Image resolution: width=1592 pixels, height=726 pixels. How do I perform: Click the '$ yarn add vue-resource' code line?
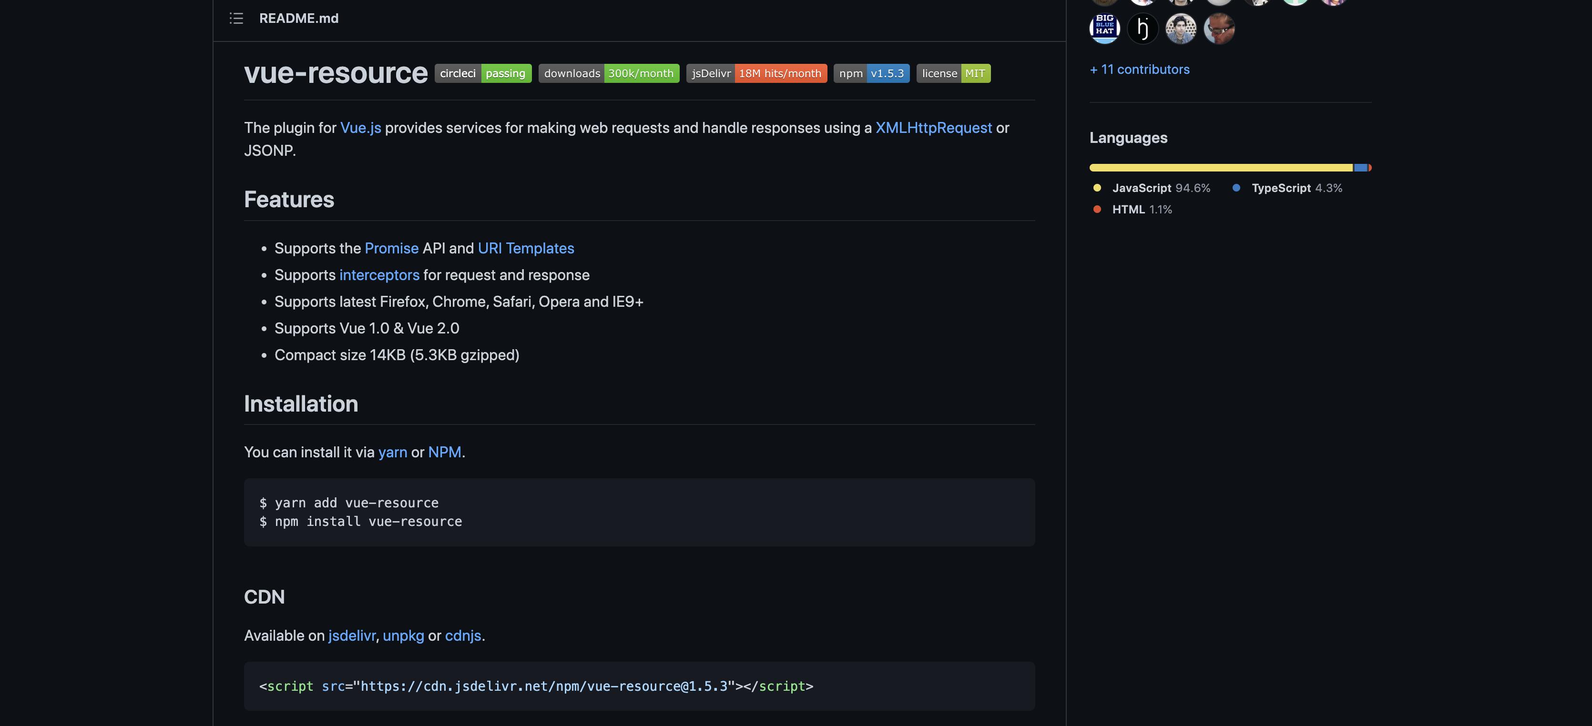coord(348,503)
